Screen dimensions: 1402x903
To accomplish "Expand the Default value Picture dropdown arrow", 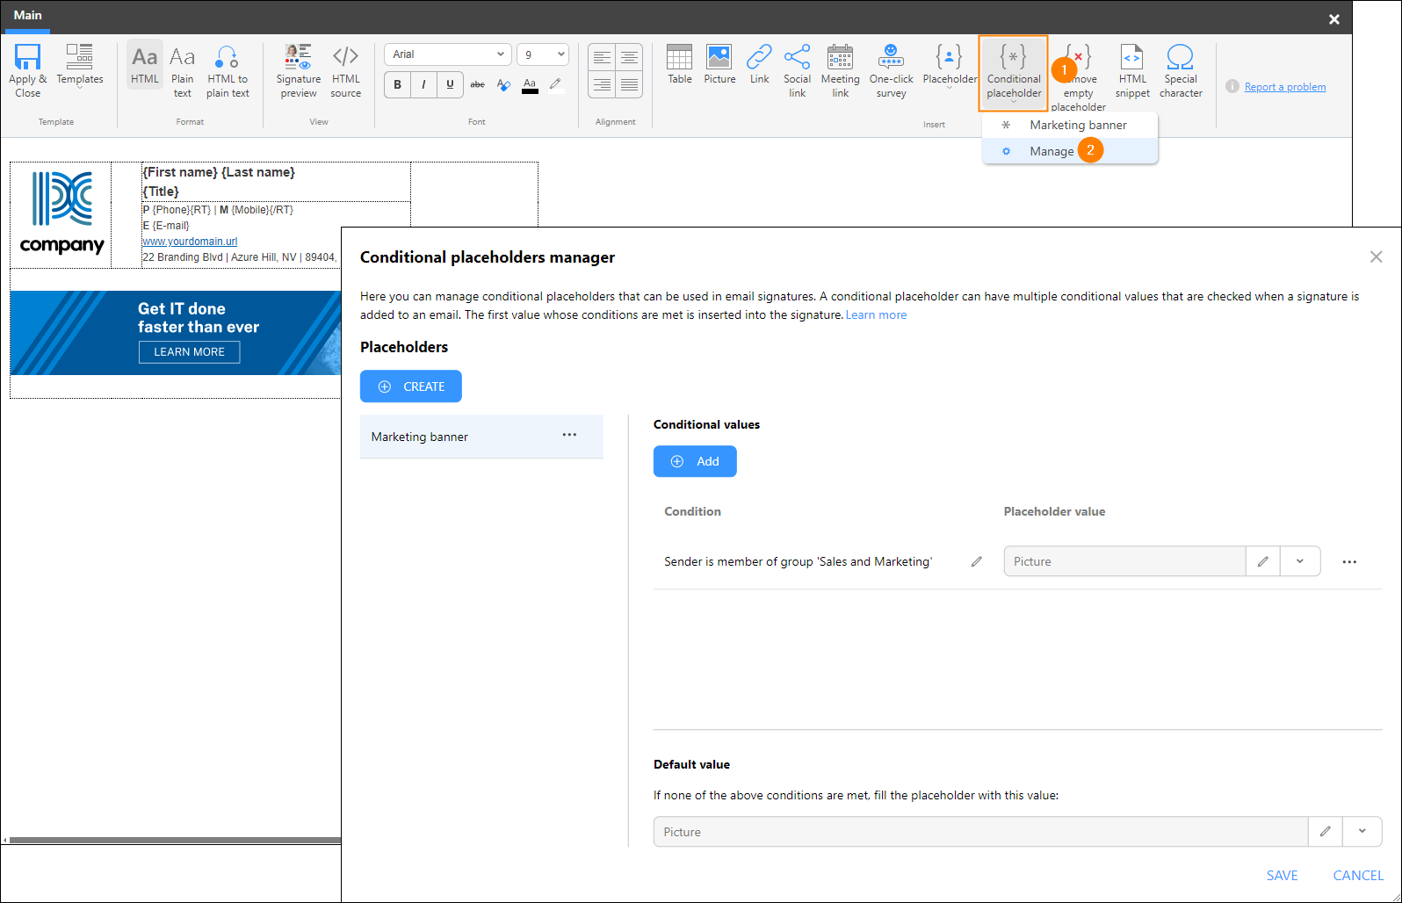I will [1362, 831].
